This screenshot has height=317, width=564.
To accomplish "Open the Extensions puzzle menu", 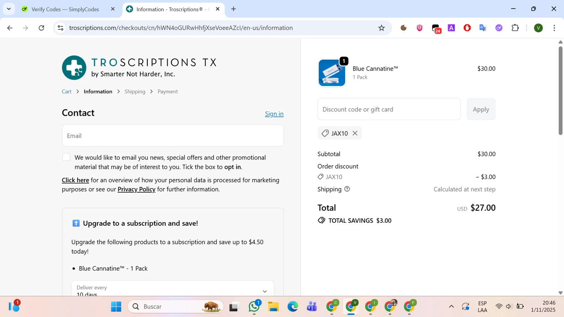I will click(x=515, y=28).
